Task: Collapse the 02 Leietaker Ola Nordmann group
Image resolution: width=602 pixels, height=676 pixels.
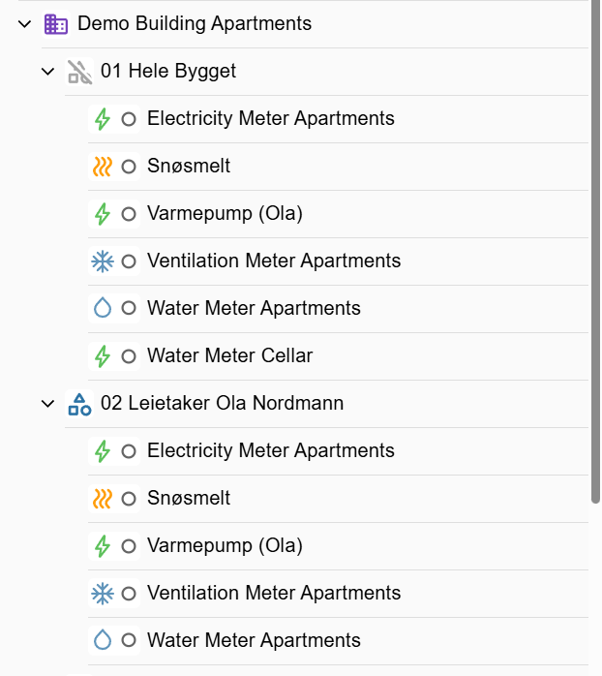Action: click(48, 404)
